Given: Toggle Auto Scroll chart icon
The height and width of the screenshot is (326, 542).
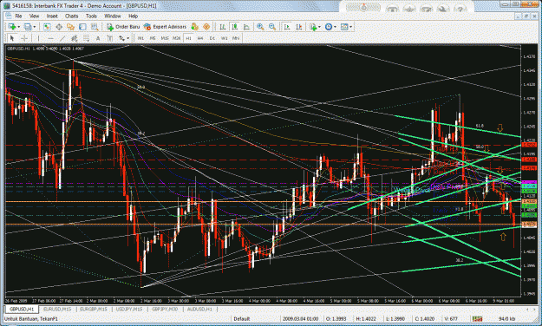Looking at the screenshot, I should (x=287, y=27).
